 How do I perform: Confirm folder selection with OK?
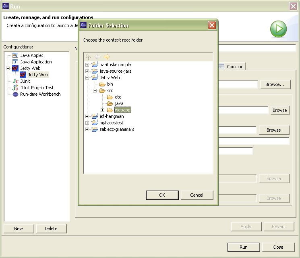click(162, 195)
